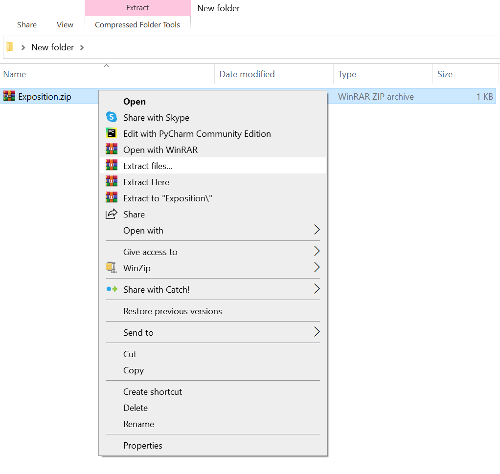500x474 pixels.
Task: Open the Open with submenu
Action: (x=213, y=230)
